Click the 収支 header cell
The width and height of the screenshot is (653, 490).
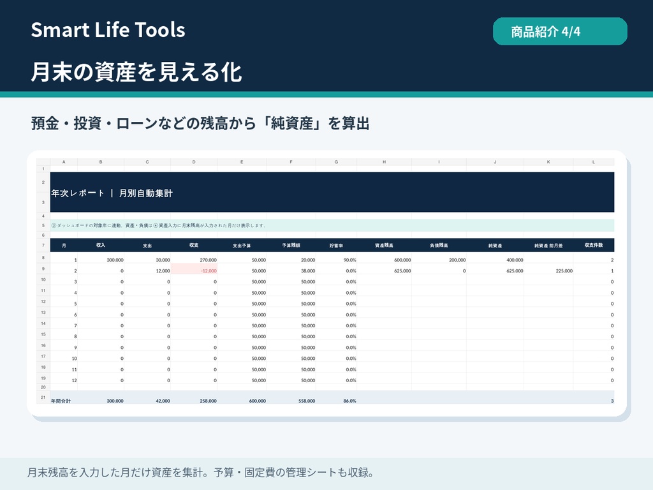tap(194, 246)
